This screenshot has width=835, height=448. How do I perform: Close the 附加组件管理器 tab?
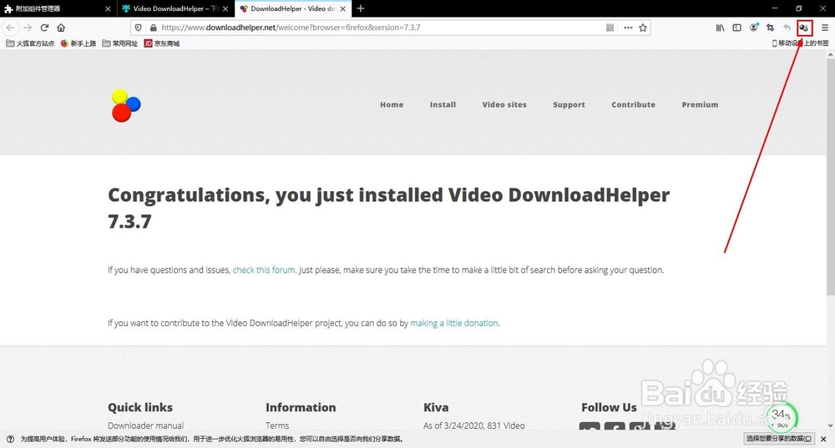coord(108,8)
